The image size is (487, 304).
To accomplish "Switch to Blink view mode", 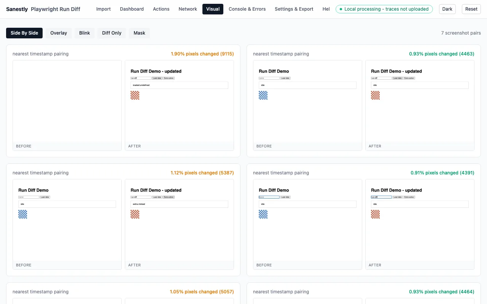I will click(x=84, y=33).
